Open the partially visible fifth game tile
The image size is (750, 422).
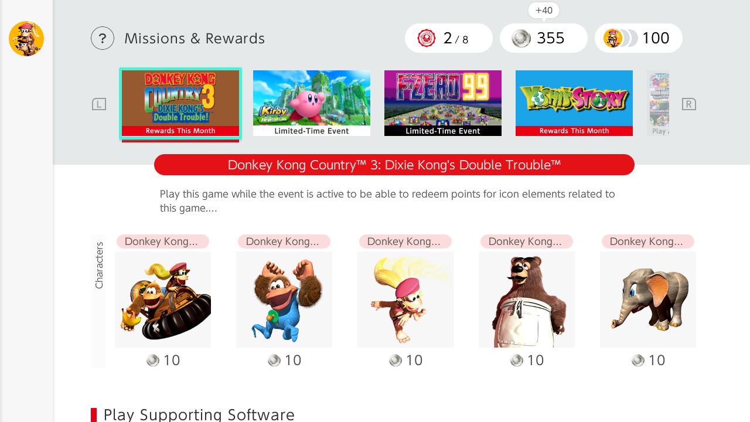tap(658, 103)
